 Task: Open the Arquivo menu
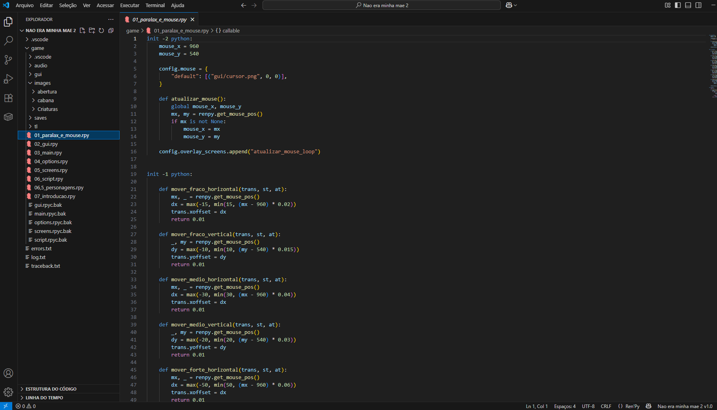pyautogui.click(x=25, y=5)
